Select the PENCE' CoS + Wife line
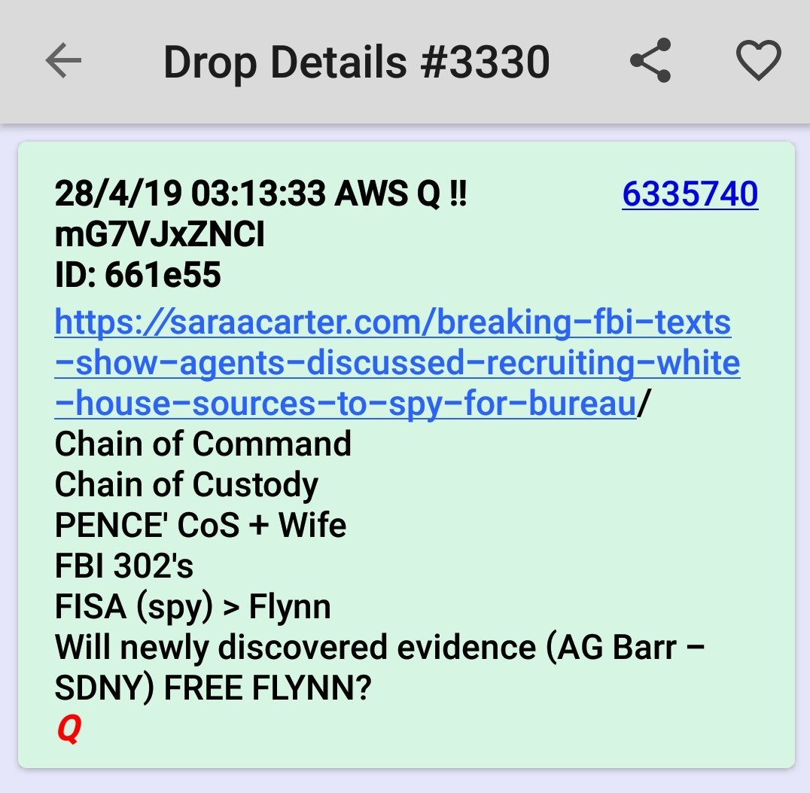The image size is (810, 793). tap(200, 525)
